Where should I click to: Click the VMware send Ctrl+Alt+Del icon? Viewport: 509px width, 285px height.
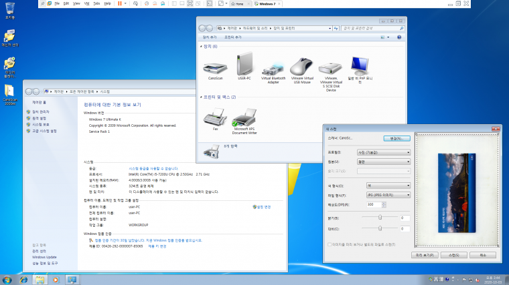coord(135,3)
